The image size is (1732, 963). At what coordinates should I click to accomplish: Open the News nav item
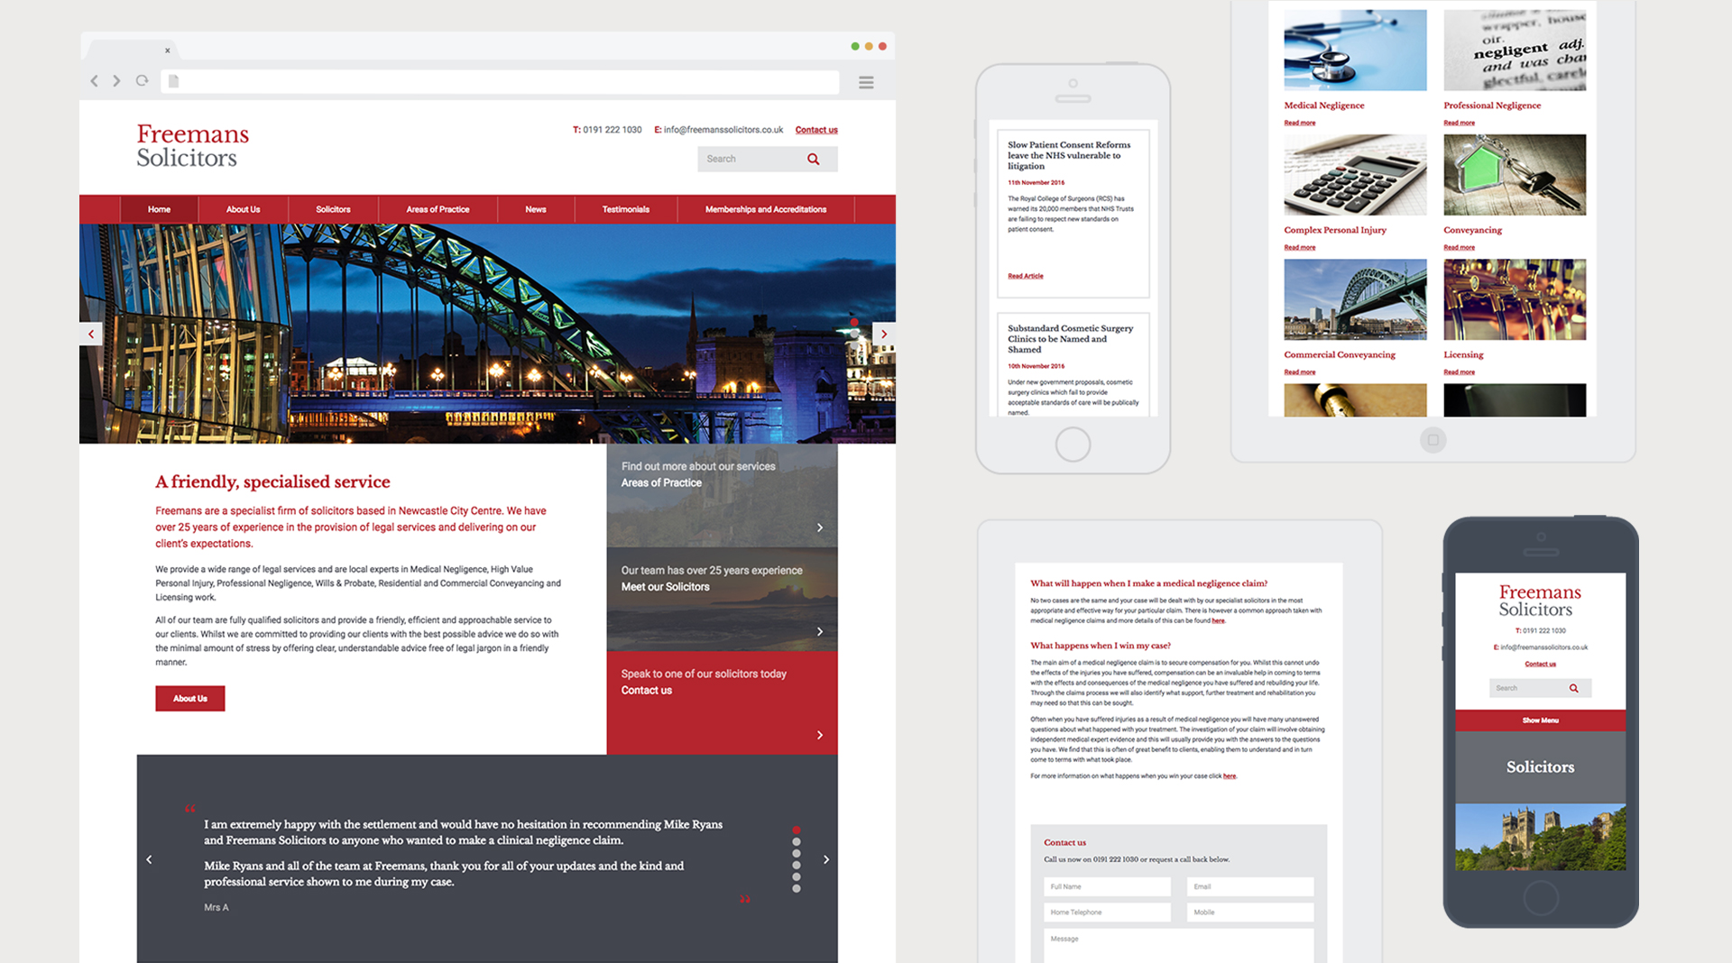pos(536,209)
